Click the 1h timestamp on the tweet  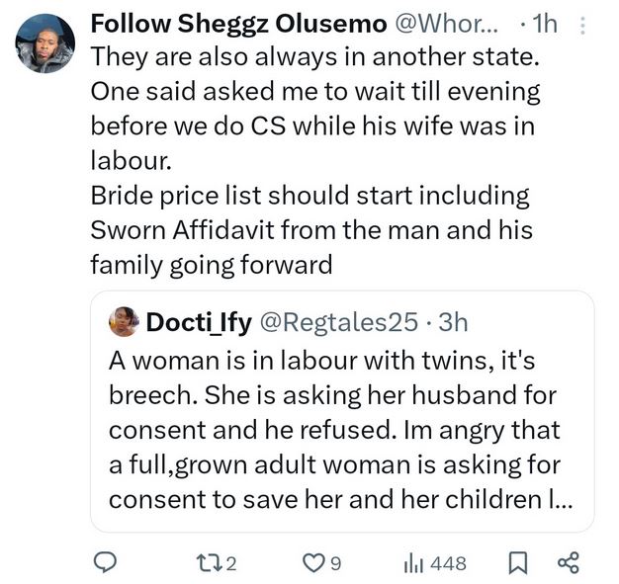point(543,24)
